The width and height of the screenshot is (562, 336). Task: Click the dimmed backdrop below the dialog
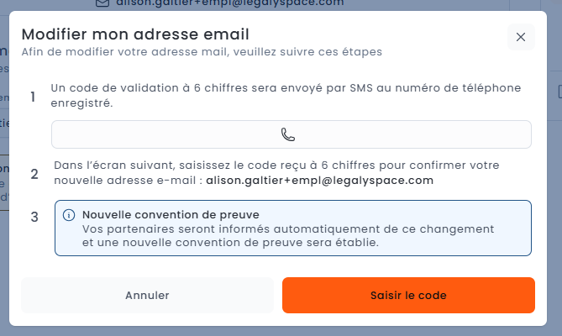(x=281, y=331)
